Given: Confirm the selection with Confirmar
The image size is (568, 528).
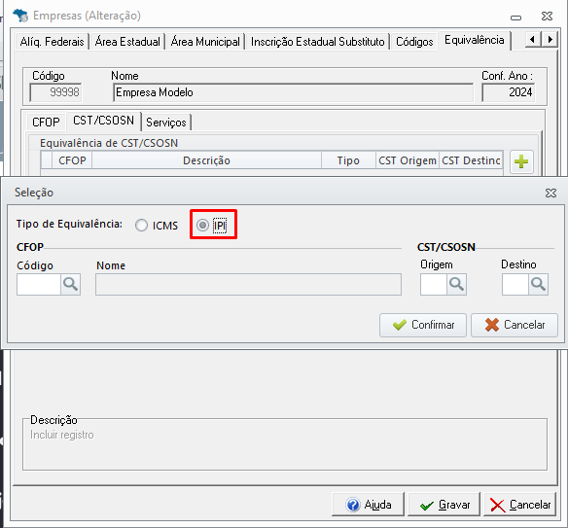Looking at the screenshot, I should pos(423,325).
